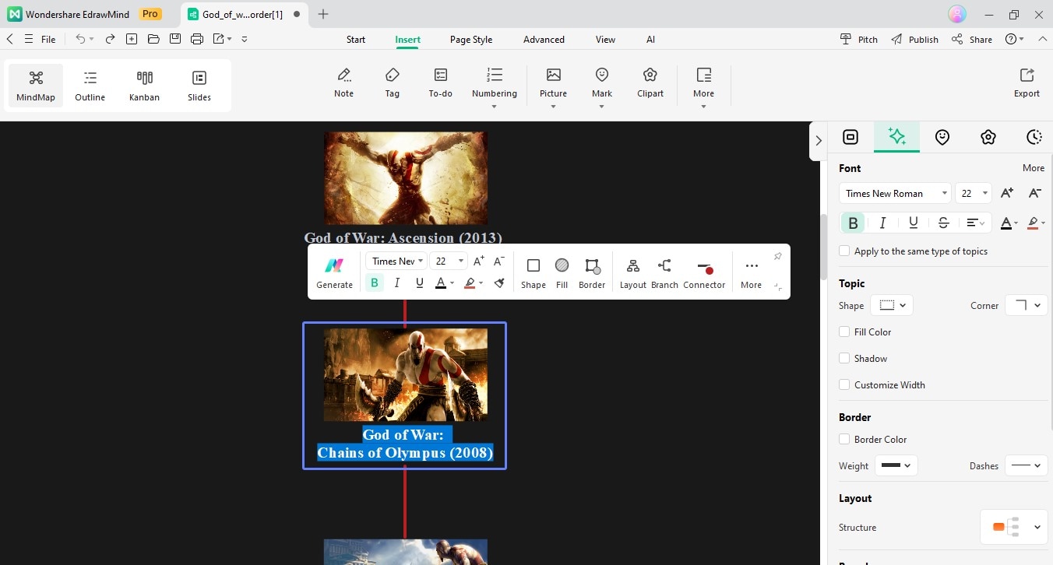Pin the floating toolbar
Image resolution: width=1053 pixels, height=565 pixels.
point(777,257)
